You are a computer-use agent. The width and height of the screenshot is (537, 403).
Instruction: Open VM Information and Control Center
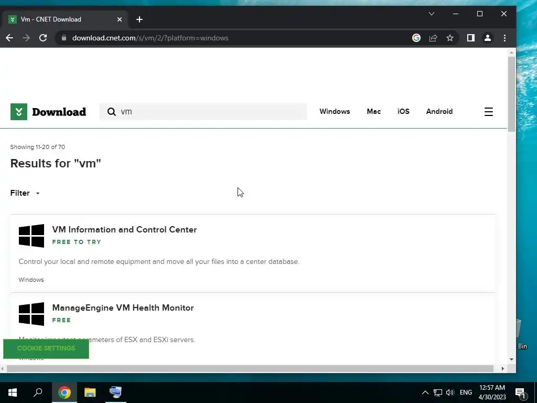coord(124,230)
